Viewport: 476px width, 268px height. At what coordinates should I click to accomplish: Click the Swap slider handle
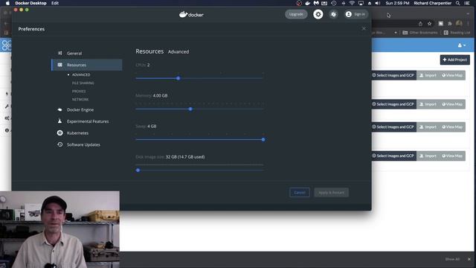point(263,140)
